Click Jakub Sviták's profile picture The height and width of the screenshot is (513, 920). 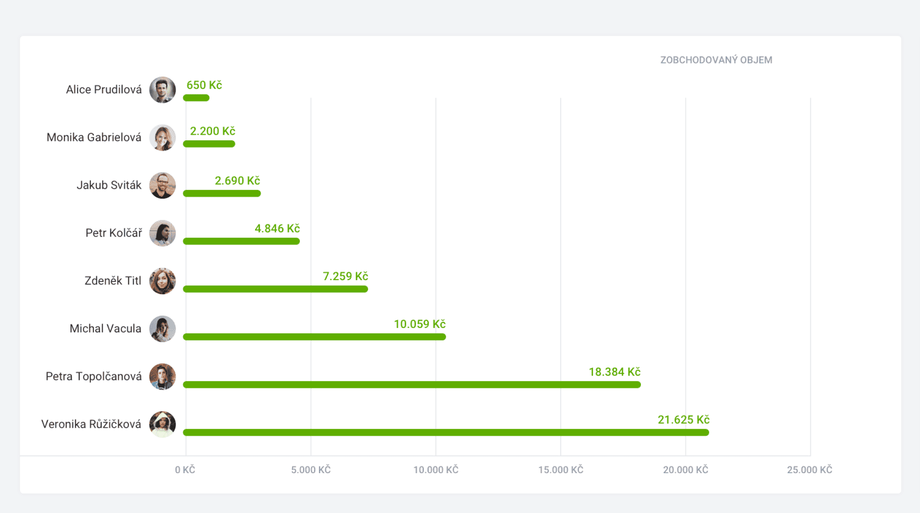pyautogui.click(x=163, y=186)
